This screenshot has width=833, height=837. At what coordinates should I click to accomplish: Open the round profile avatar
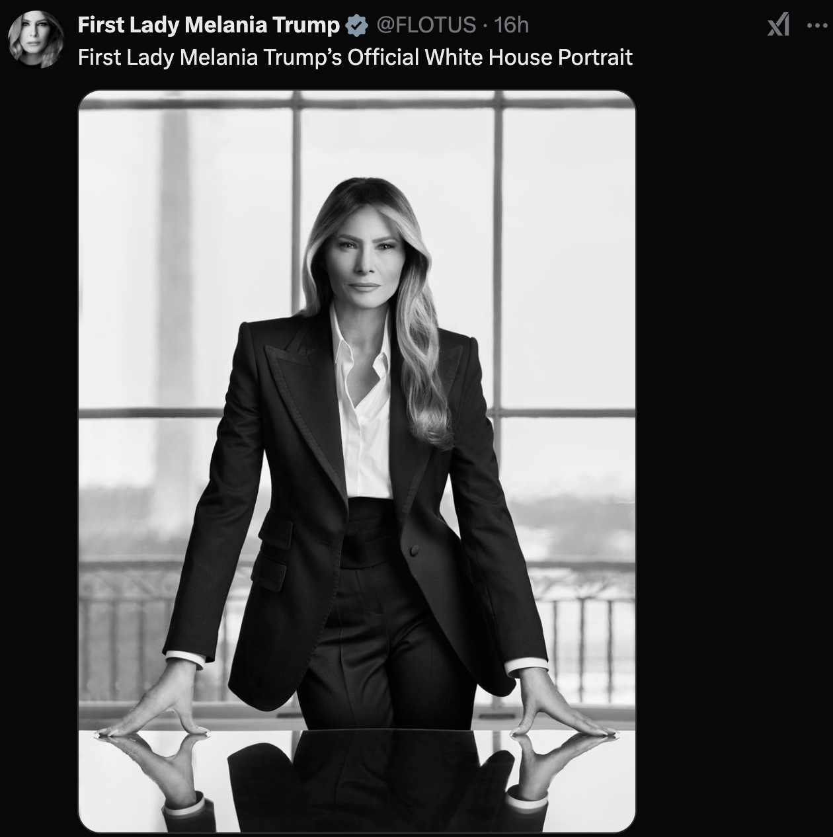(36, 40)
